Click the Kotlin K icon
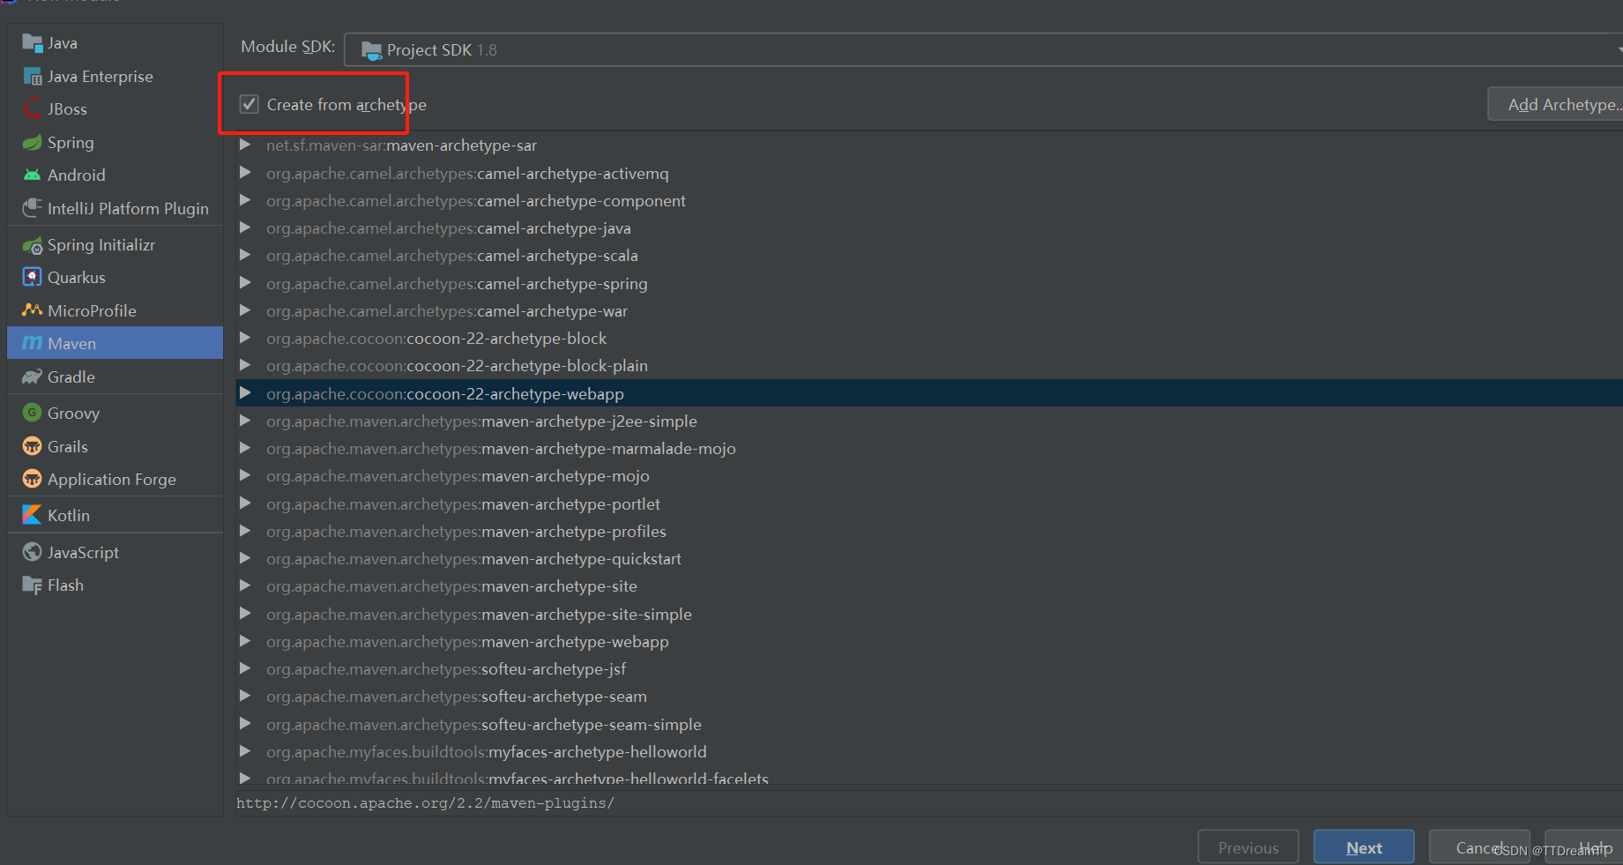 [x=33, y=515]
